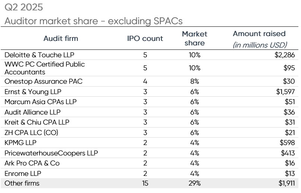Click the 'Audit firm' column header

tap(61, 39)
